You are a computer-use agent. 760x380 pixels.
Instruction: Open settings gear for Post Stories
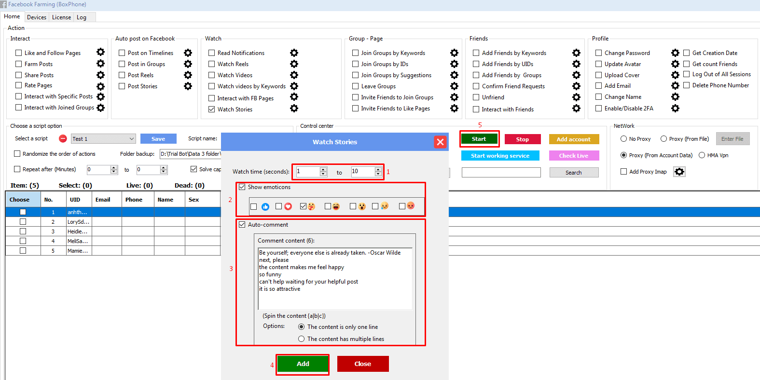[x=188, y=86]
